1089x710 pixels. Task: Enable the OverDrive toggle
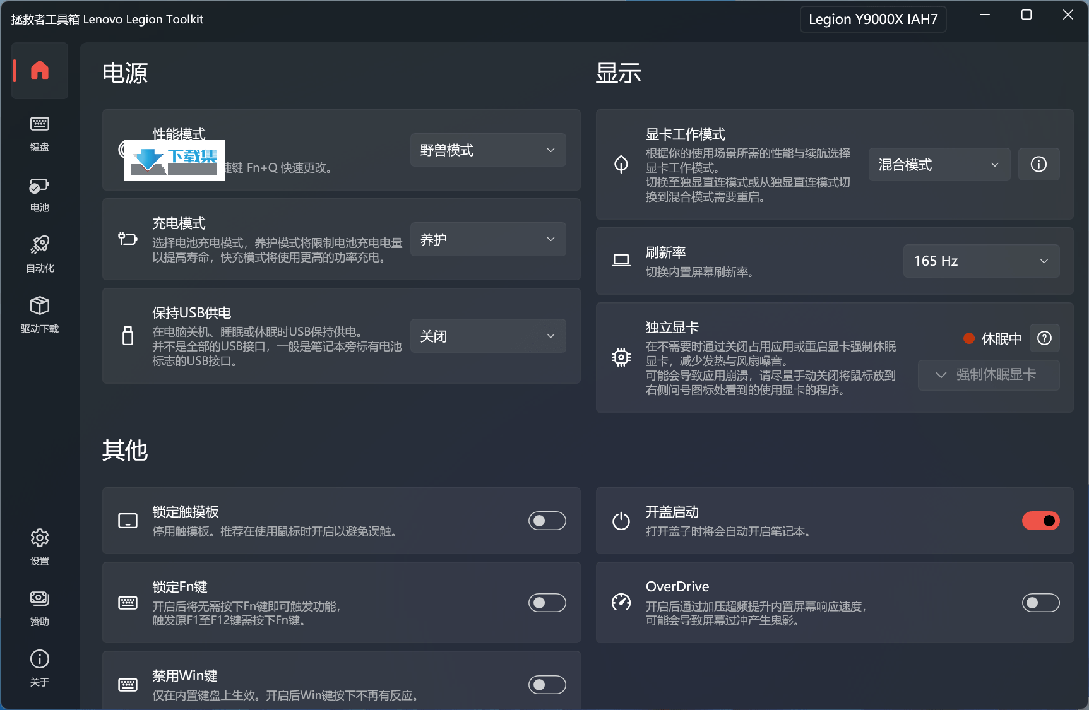(x=1041, y=603)
